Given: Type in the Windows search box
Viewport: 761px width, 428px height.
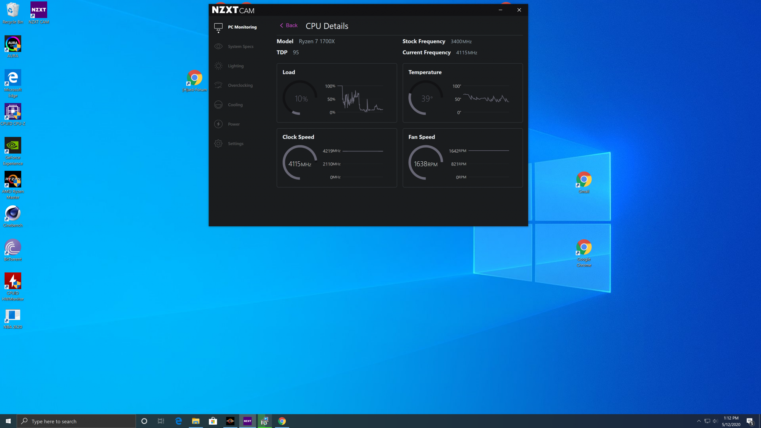Looking at the screenshot, I should 76,421.
